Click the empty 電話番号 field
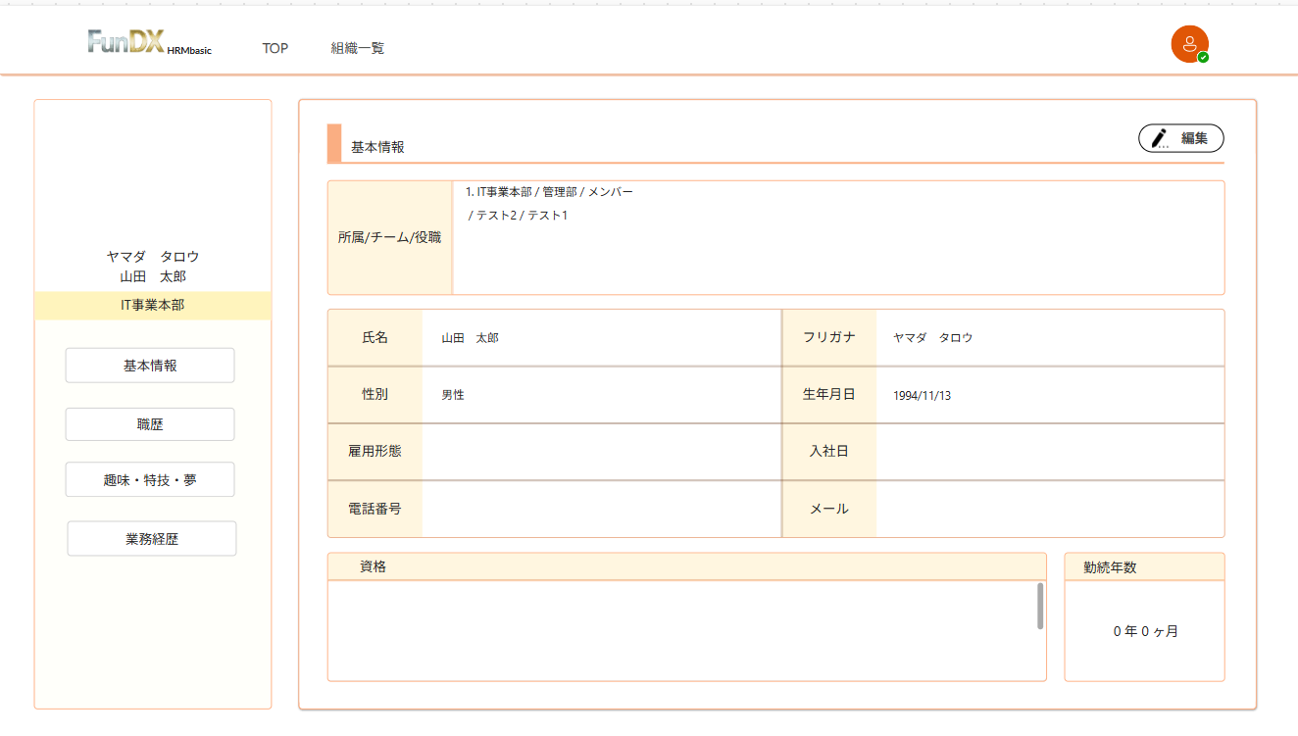Viewport: 1298px width, 736px height. point(600,509)
